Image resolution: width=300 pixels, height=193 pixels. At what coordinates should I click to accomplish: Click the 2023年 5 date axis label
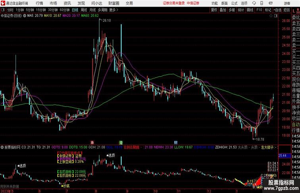point(7,191)
